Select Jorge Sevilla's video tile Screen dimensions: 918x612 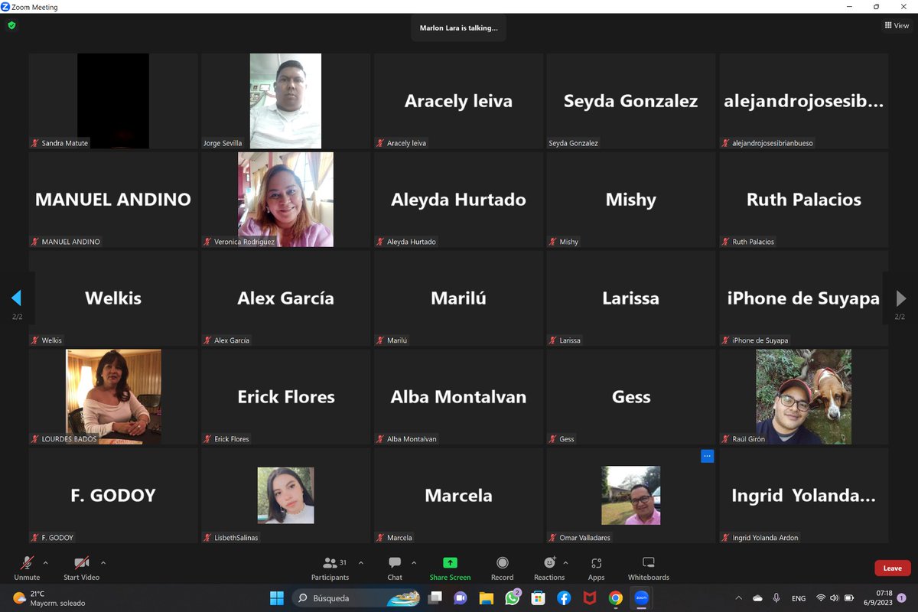[x=285, y=101]
